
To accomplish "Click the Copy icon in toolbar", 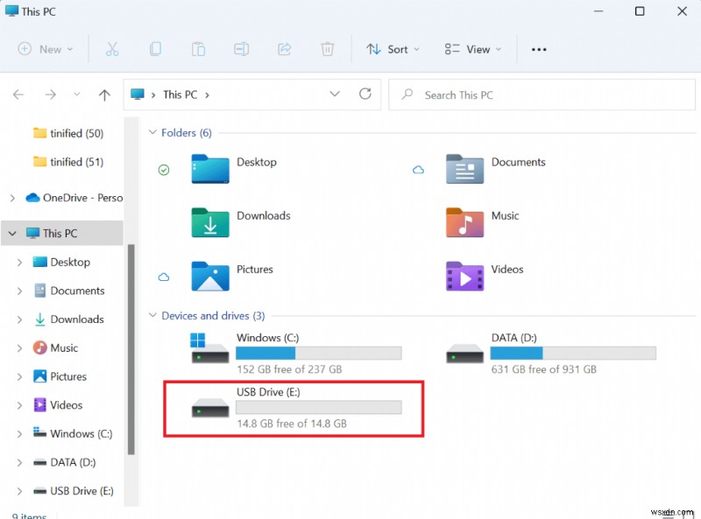I will pyautogui.click(x=155, y=49).
